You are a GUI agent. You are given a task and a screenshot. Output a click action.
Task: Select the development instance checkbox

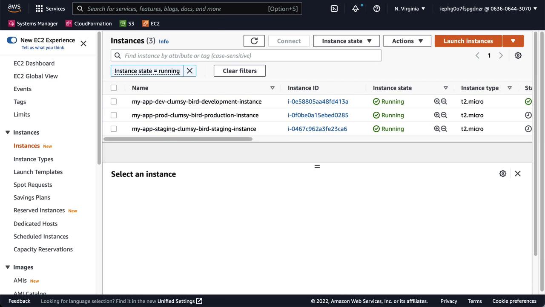click(x=114, y=101)
